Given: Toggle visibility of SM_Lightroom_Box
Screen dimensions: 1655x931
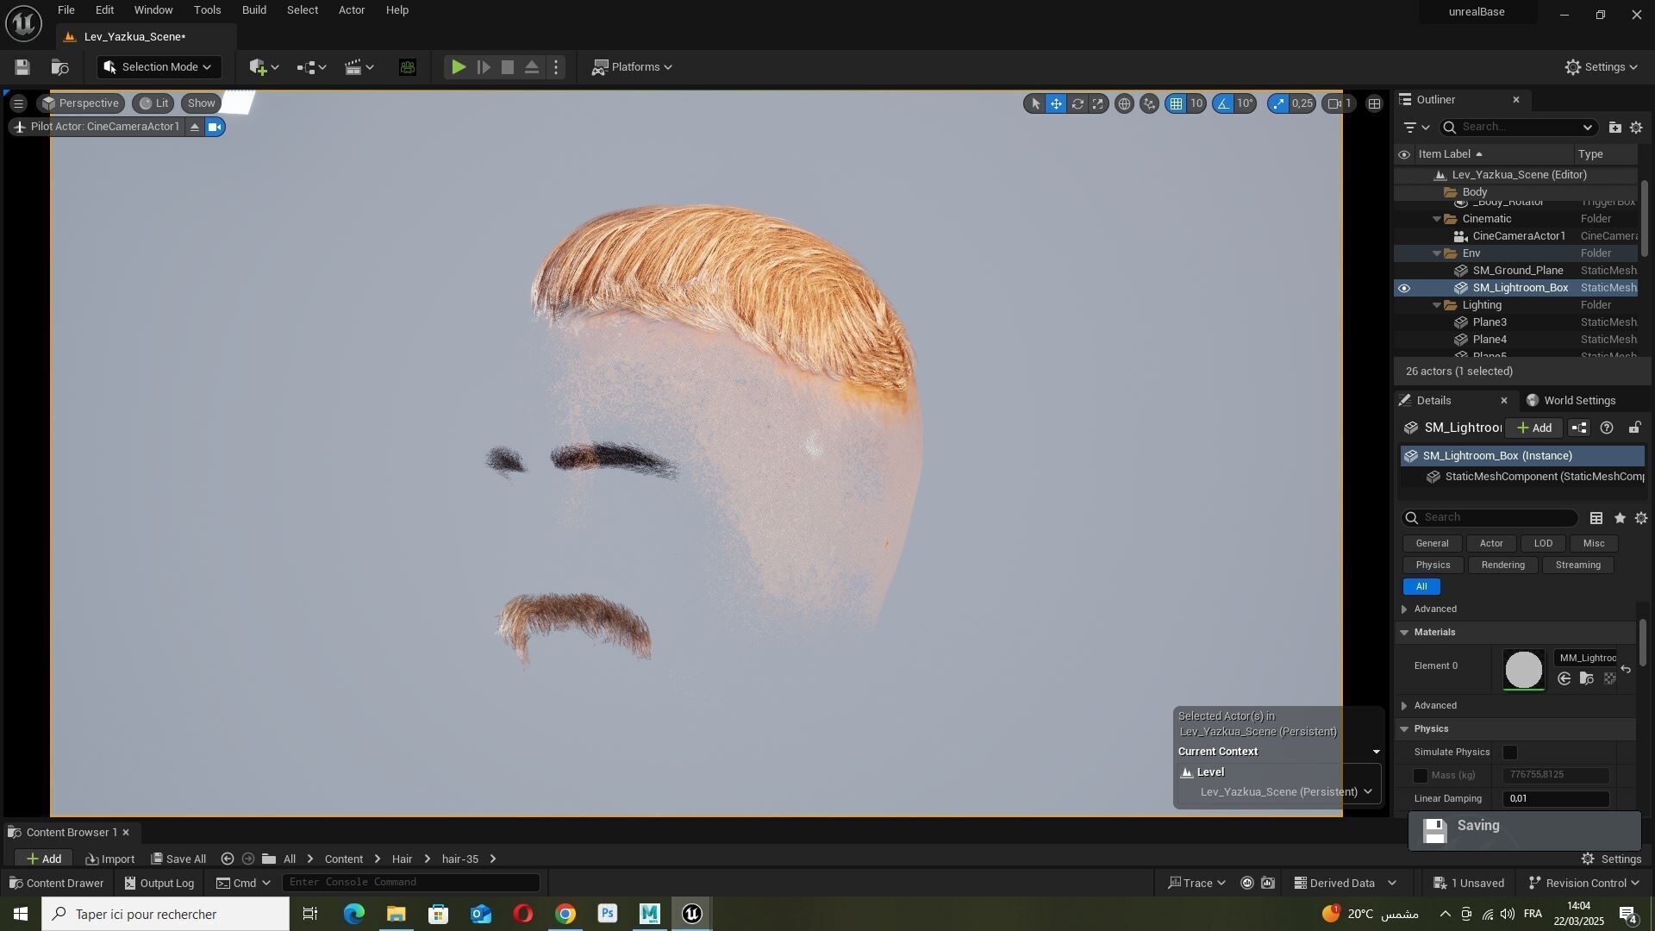Looking at the screenshot, I should [1404, 289].
